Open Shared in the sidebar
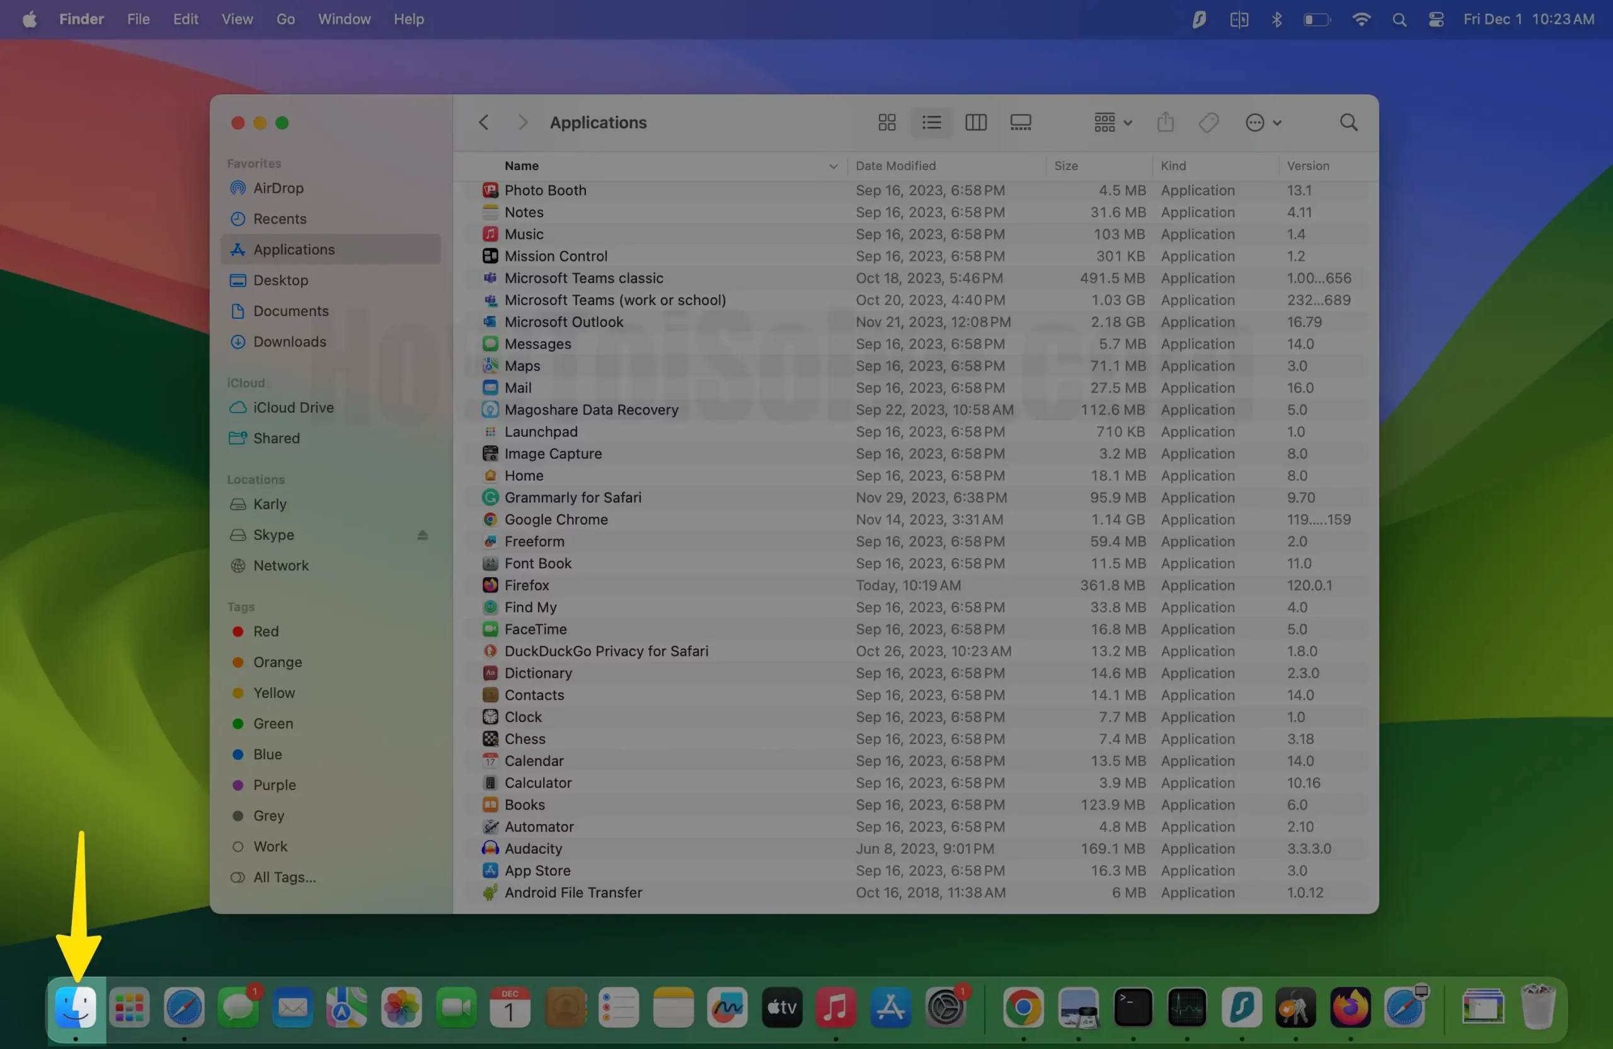Screen dimensions: 1613x1049 331,439
